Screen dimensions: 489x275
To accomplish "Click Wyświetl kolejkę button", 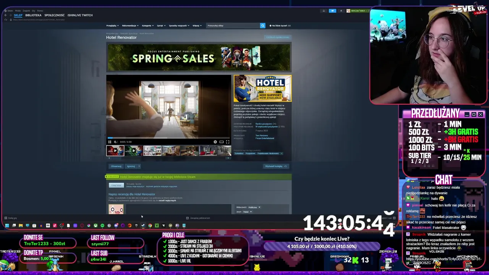I will pyautogui.click(x=276, y=166).
